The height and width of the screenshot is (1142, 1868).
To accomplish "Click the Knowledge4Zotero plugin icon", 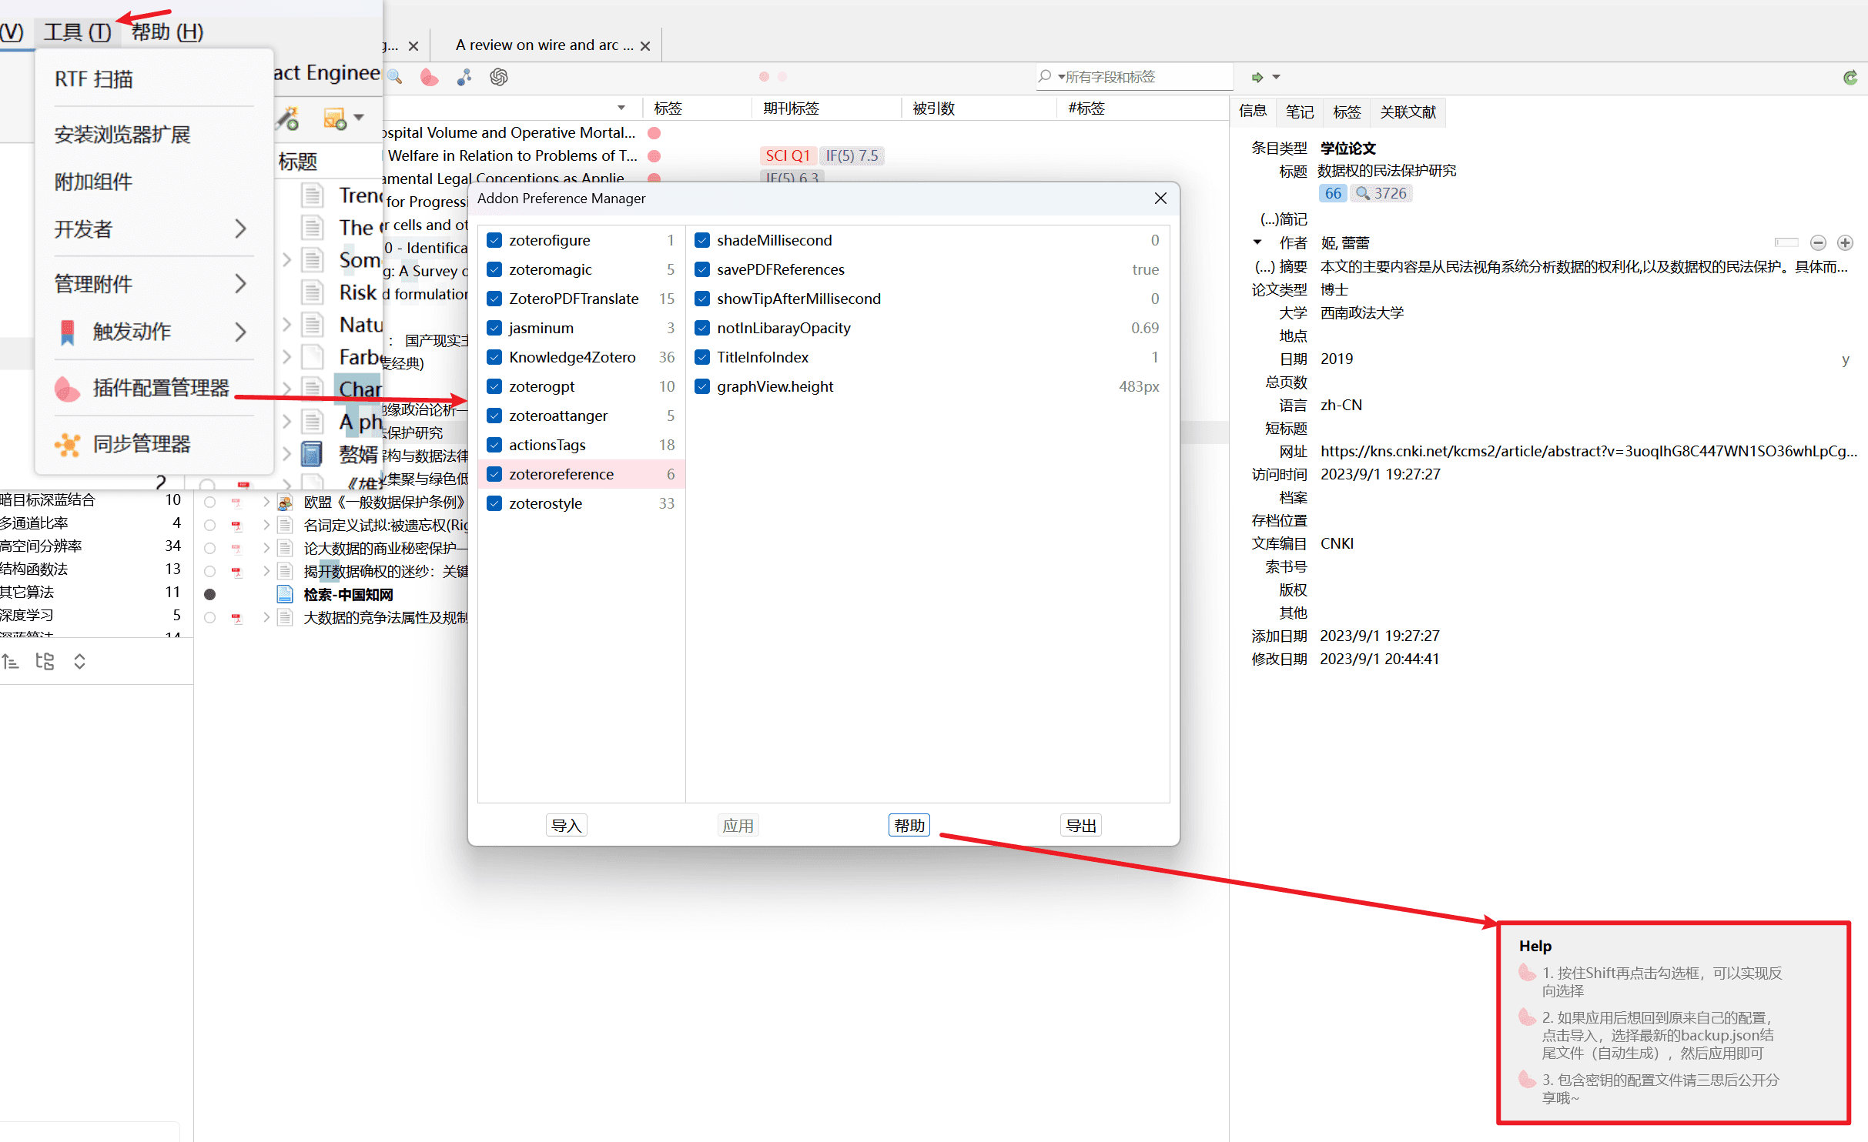I will [494, 356].
